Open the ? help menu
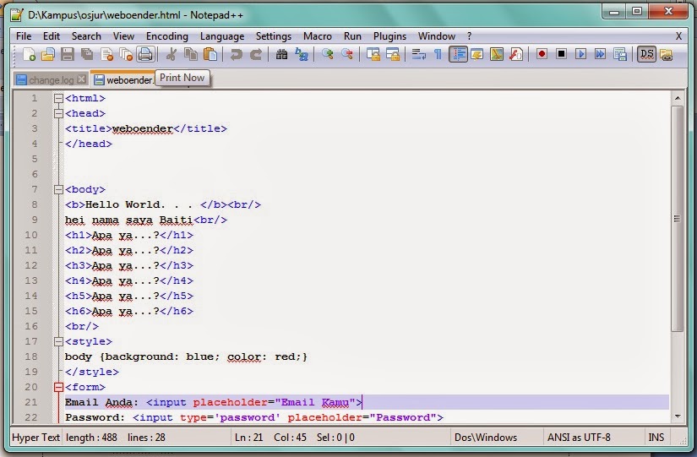The width and height of the screenshot is (697, 457). [x=469, y=36]
